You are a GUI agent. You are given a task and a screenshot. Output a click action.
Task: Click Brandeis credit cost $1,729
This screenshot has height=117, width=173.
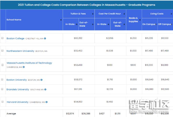[x=110, y=89]
